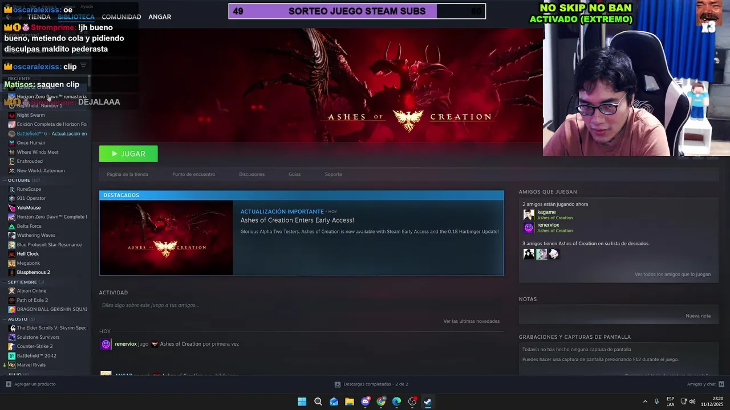Click the ESP LAA language indicator
730x410 pixels.
(x=670, y=401)
